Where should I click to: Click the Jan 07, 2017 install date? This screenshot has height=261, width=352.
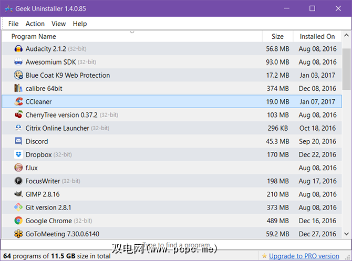(317, 102)
